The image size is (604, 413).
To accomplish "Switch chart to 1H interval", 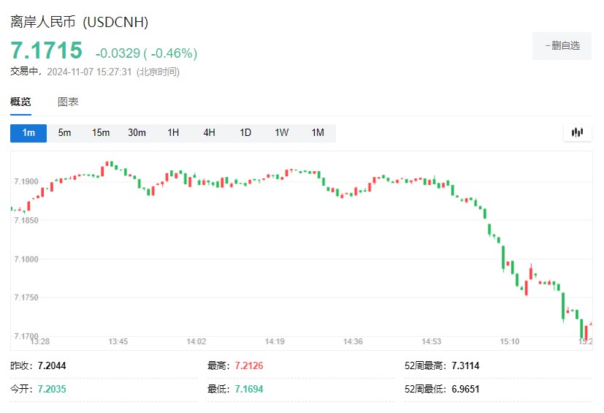I will click(x=173, y=133).
